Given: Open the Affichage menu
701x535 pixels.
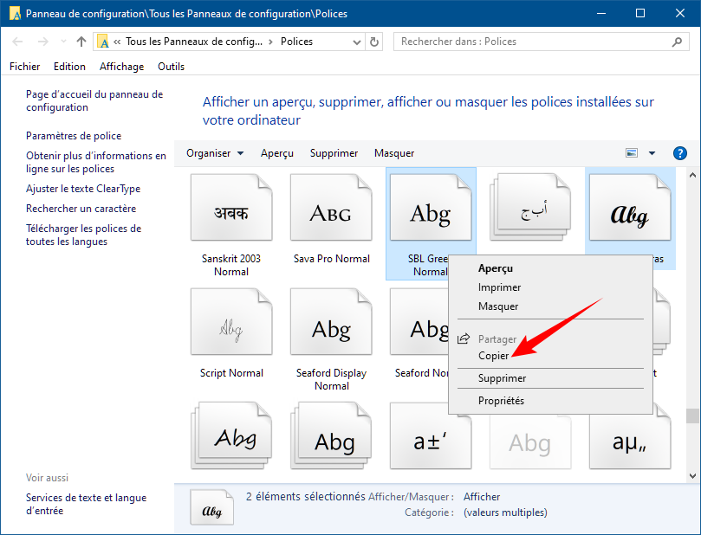Looking at the screenshot, I should tap(121, 67).
